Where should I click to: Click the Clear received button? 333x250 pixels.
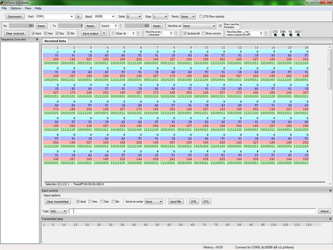pos(15,34)
